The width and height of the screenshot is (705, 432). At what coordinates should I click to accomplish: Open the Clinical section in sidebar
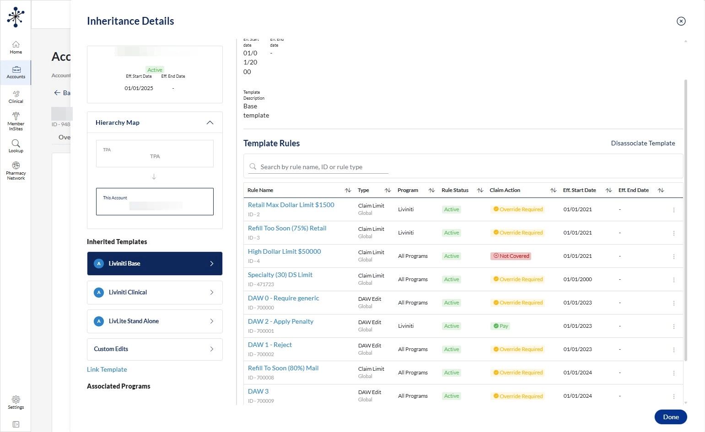(16, 96)
